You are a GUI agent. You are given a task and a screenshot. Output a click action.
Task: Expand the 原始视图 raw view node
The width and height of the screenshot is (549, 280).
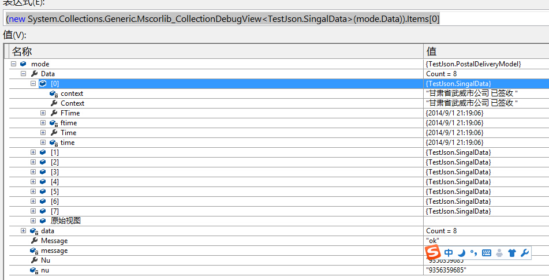pos(33,221)
